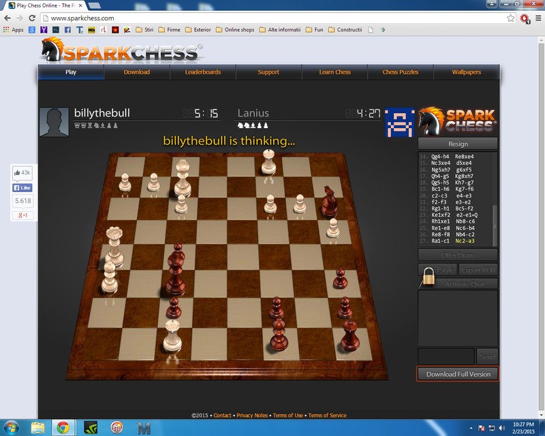This screenshot has height=436, width=545.
Task: Open the Chrome hamburger menu
Action: 538,18
